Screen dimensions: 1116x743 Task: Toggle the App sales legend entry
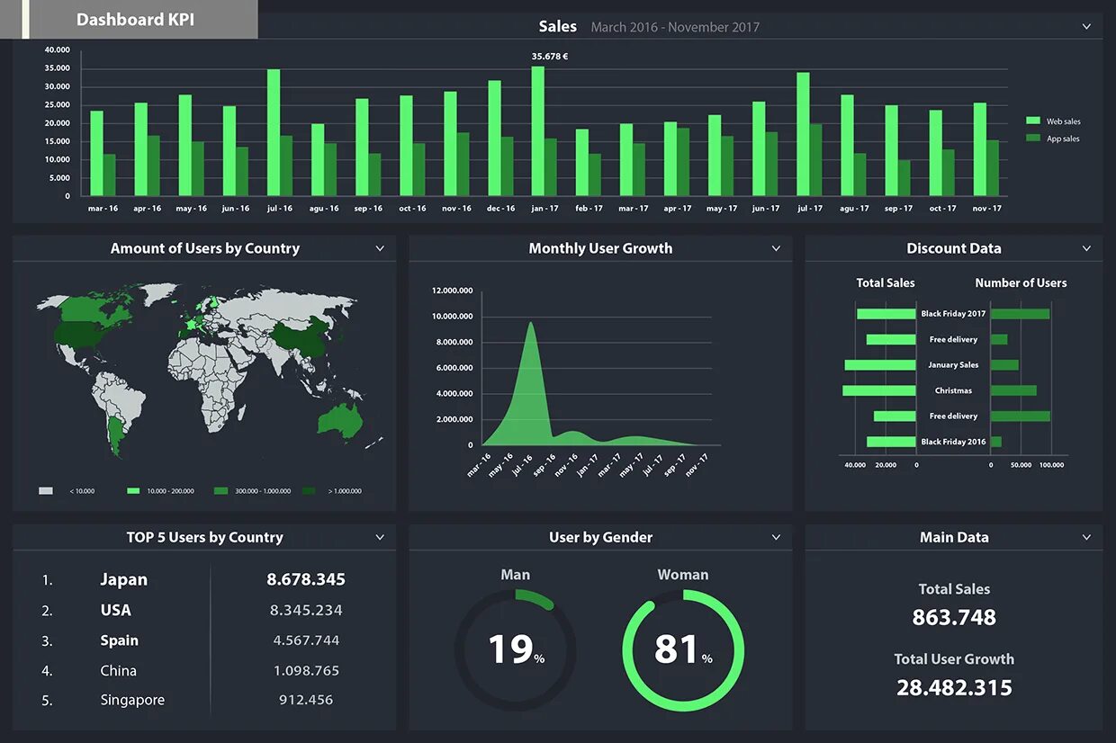click(x=1054, y=139)
